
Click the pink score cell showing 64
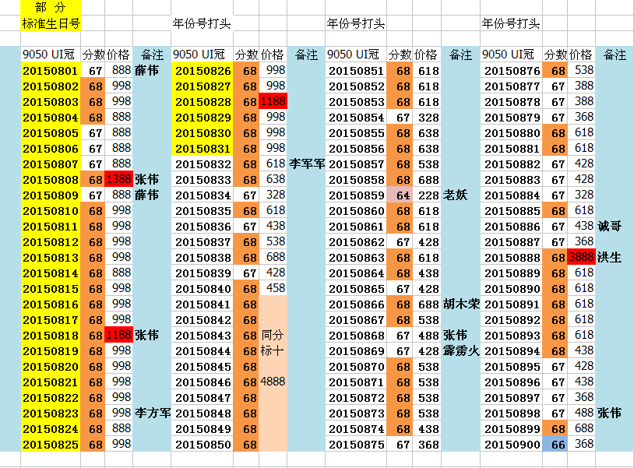402,195
